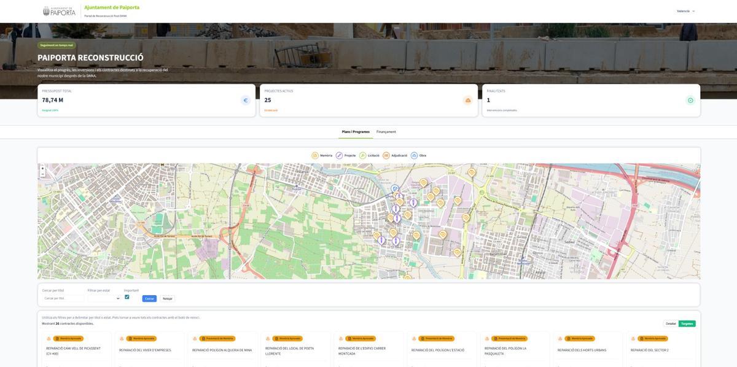Click the Ajuntament de Paiporta logo

58,10
